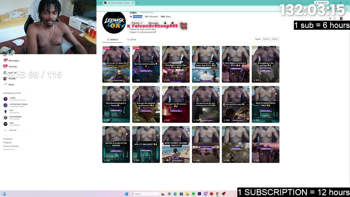Open Spotify from taskbar

193,194
